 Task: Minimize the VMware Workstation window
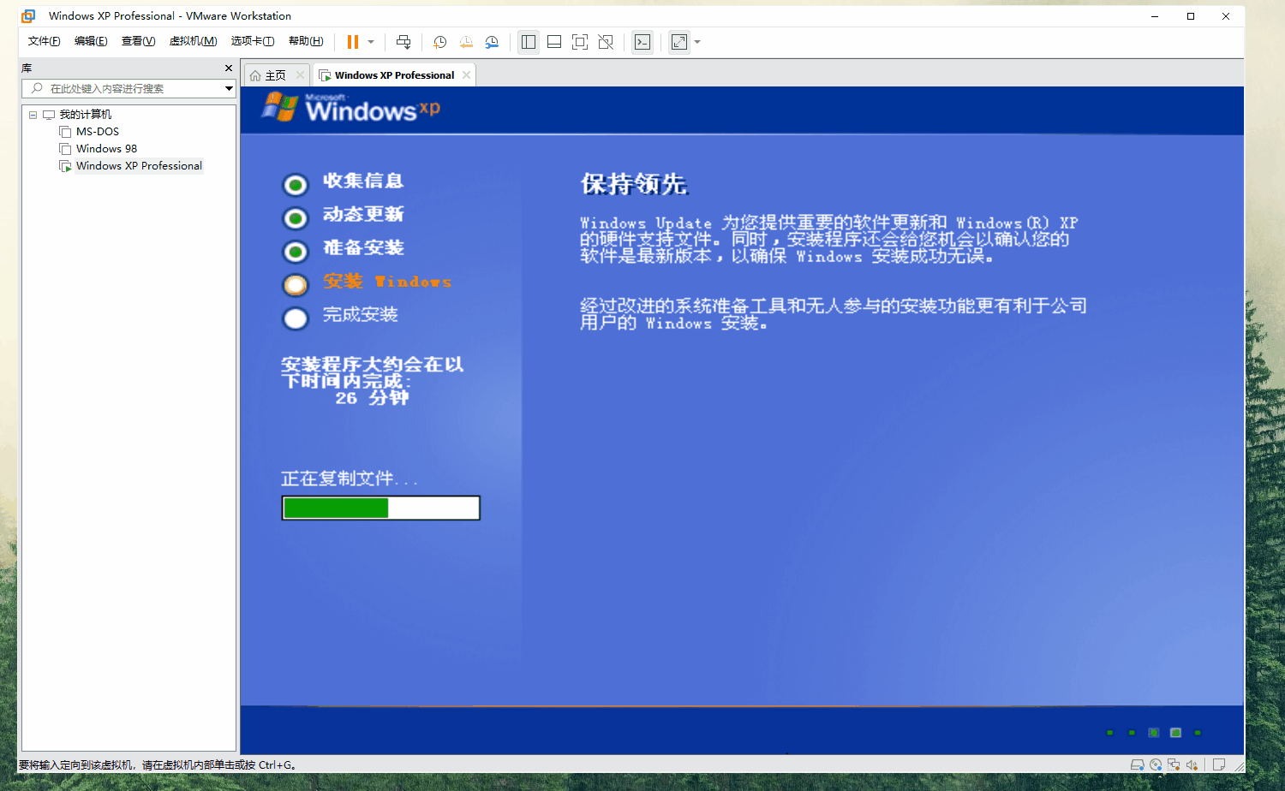[1156, 16]
